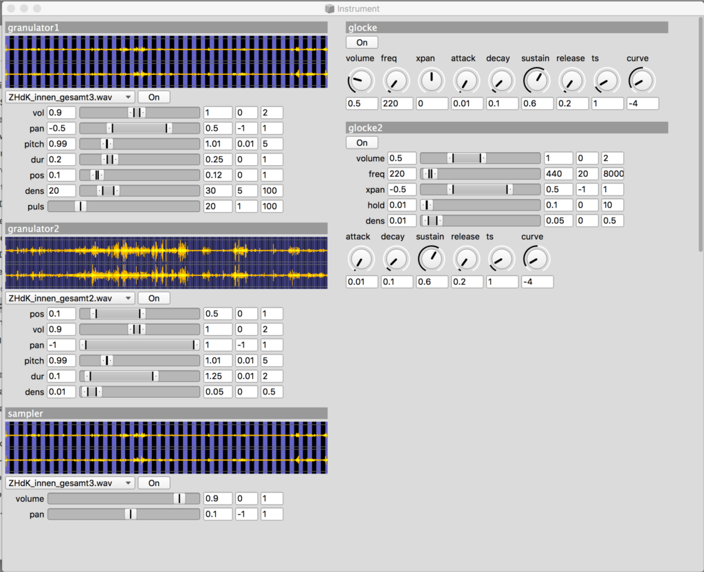Open the sampler audio file dropdown
Viewport: 704px width, 572px height.
[69, 483]
